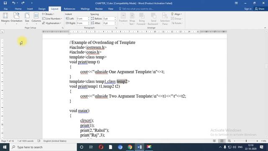This screenshot has width=268, height=151.
Task: Adjust Indent Right stepper arrows
Action: (89, 23)
